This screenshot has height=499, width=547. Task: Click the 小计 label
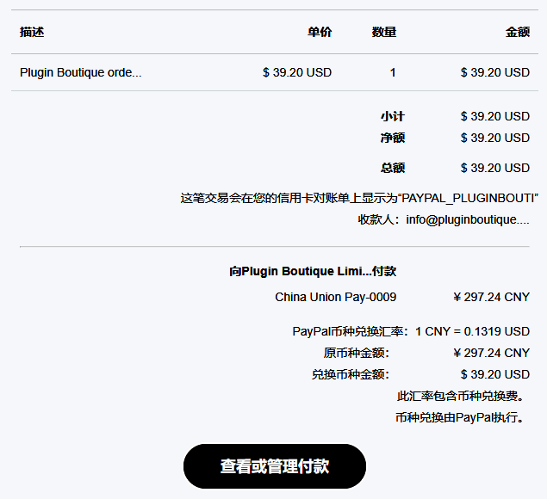393,116
